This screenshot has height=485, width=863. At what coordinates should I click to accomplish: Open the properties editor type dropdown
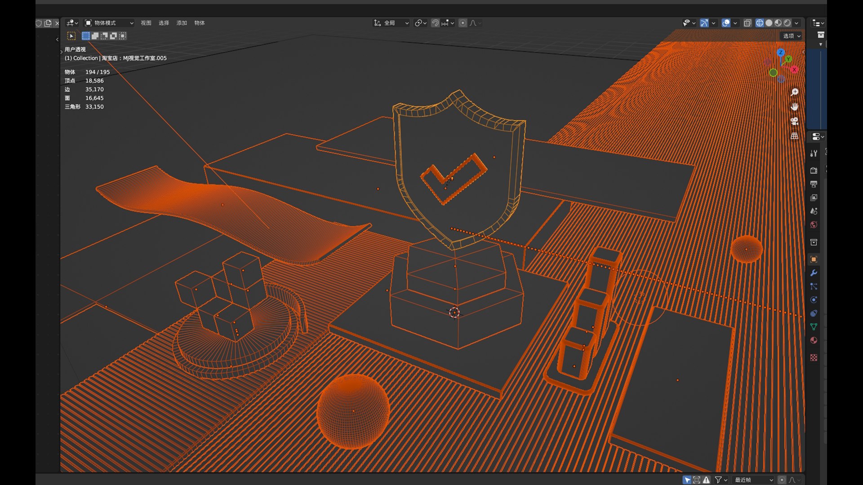click(x=818, y=137)
